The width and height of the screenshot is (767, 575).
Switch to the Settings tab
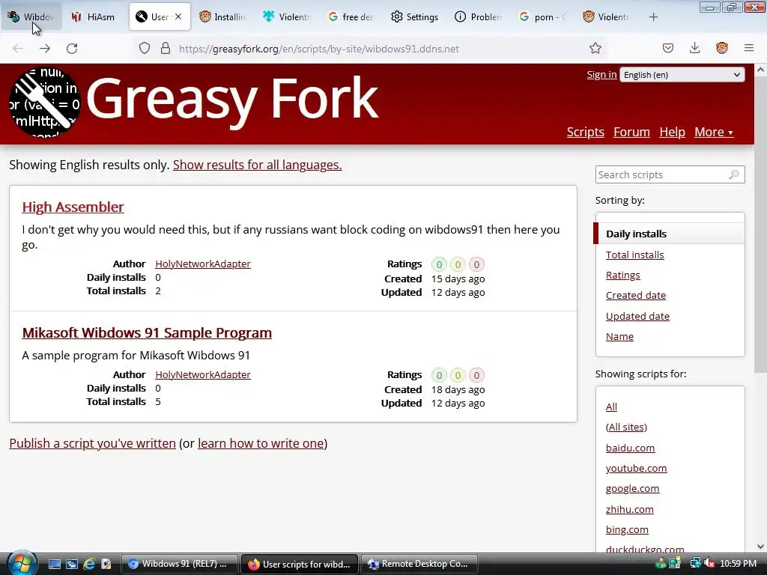pos(415,17)
